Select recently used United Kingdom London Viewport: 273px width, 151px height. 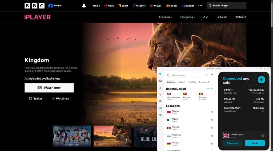tap(174, 96)
